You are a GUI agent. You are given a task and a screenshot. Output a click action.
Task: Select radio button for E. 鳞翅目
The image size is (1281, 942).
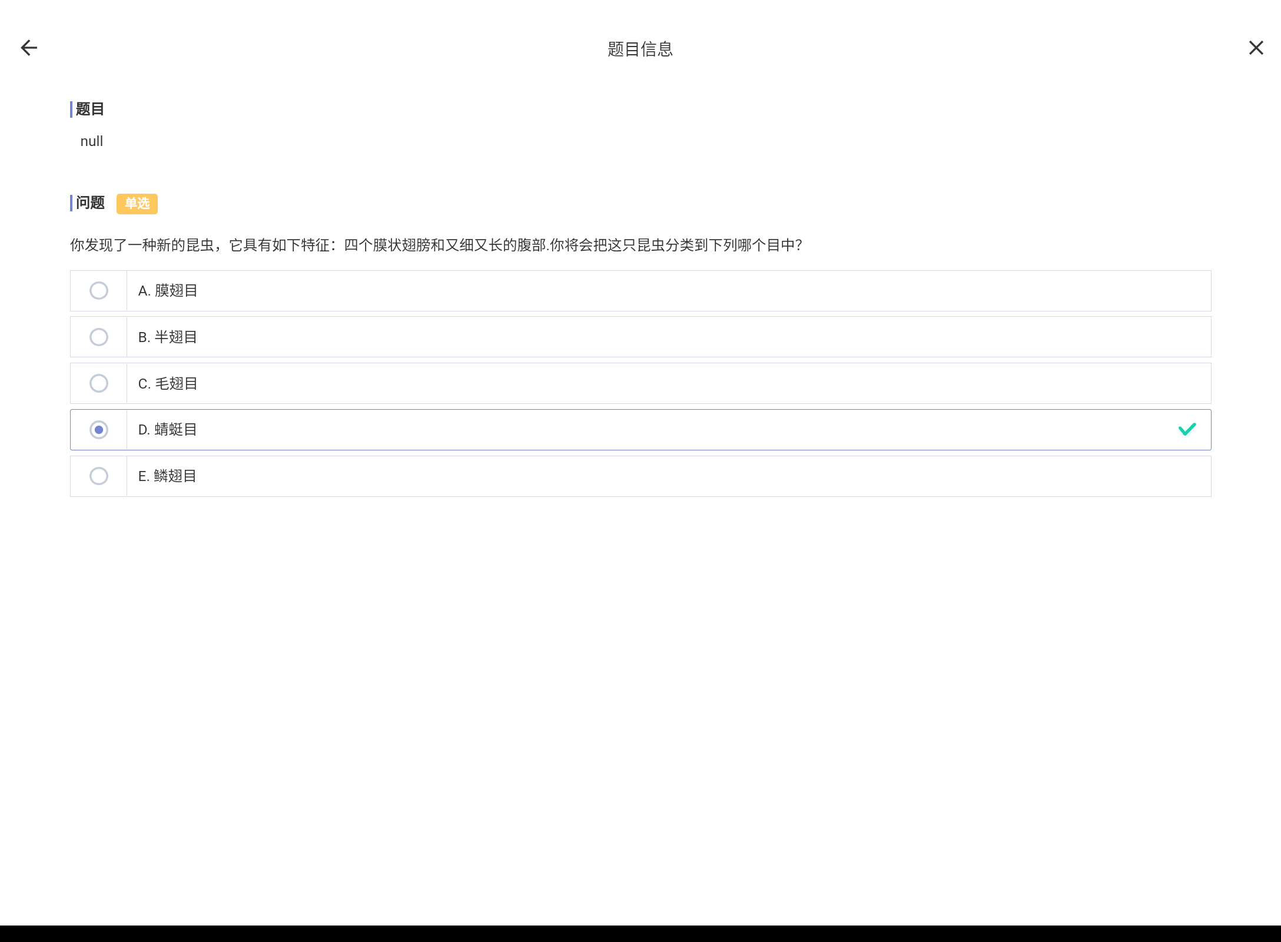point(99,476)
